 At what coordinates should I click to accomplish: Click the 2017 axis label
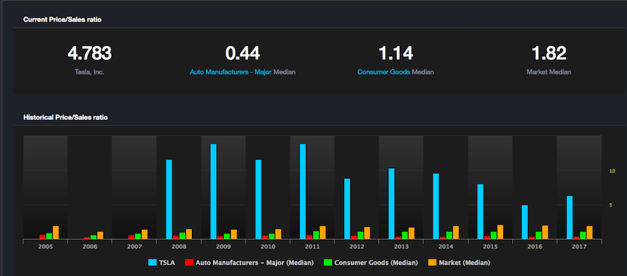pyautogui.click(x=579, y=247)
